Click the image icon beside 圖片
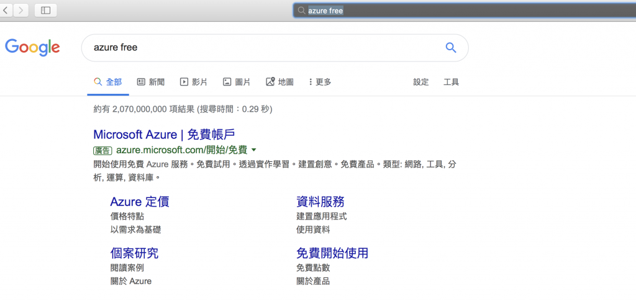636x301 pixels. coord(227,82)
